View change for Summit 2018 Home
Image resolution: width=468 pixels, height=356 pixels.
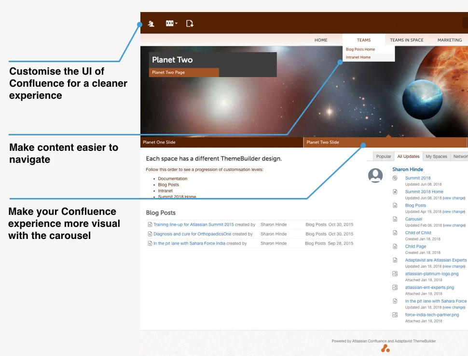(x=454, y=198)
